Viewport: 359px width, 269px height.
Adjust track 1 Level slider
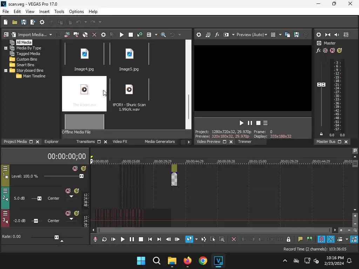tap(81, 176)
